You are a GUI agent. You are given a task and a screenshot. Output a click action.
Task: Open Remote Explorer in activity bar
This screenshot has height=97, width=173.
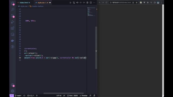pos(13,34)
